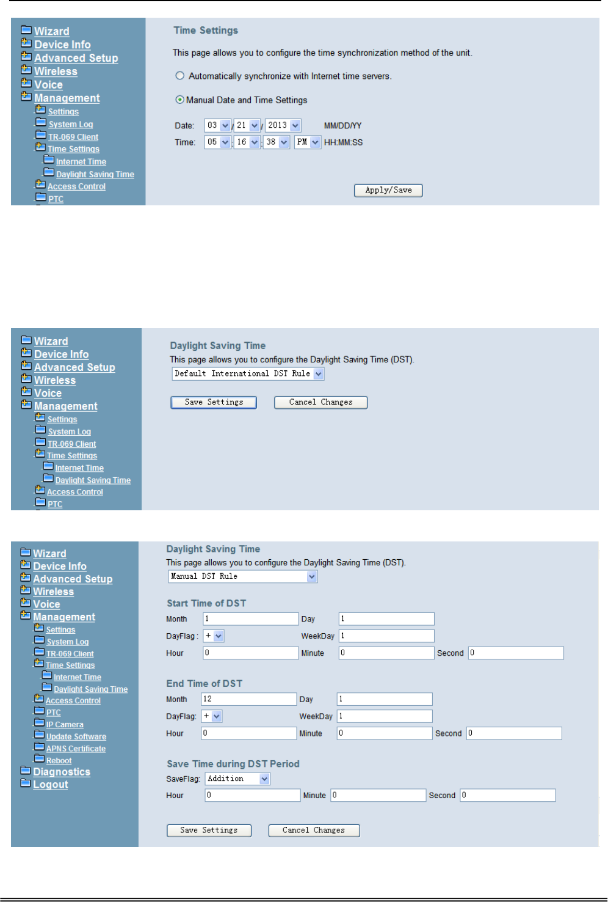Click Cancel Changes below Default International DST Rule
This screenshot has width=608, height=902.
[320, 402]
